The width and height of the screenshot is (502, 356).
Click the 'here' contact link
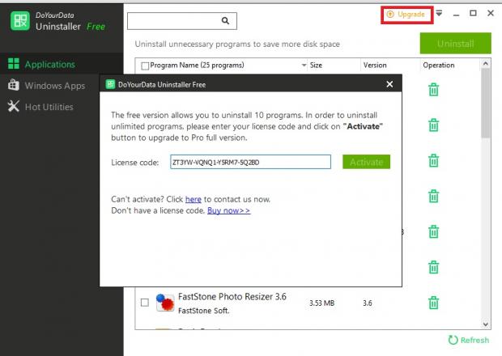pyautogui.click(x=193, y=199)
